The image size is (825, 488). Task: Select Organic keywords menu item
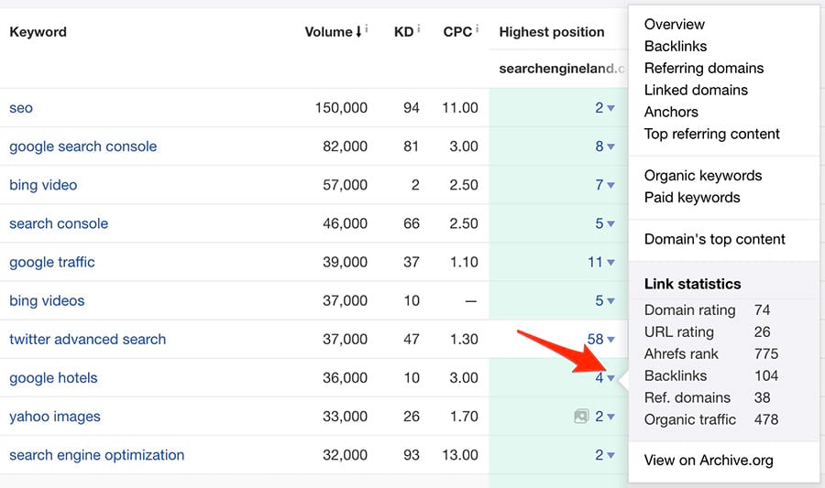702,176
